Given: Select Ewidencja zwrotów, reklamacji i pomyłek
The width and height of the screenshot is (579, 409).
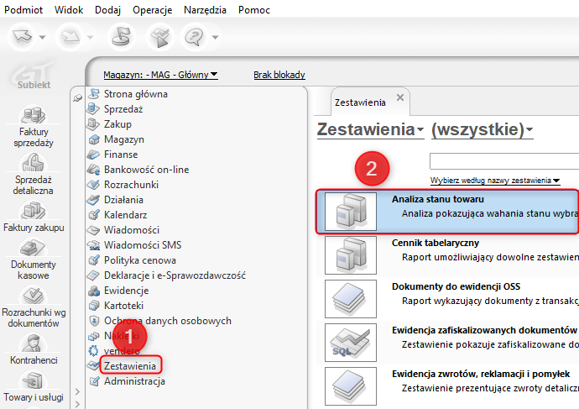Looking at the screenshot, I should click(x=447, y=386).
